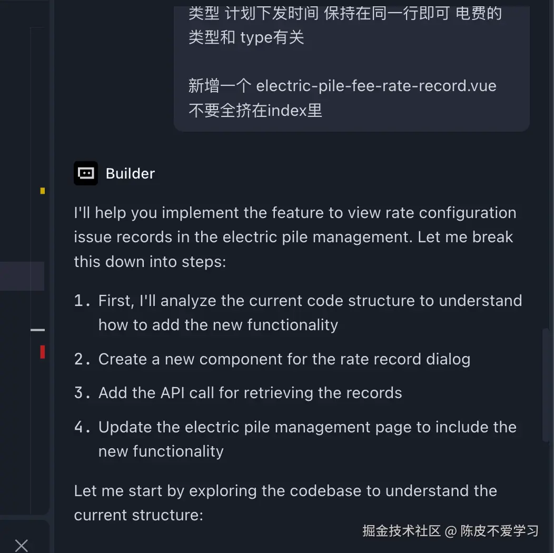Toggle the Builder assistant response visibility
Image resolution: width=554 pixels, height=553 pixels.
click(130, 173)
